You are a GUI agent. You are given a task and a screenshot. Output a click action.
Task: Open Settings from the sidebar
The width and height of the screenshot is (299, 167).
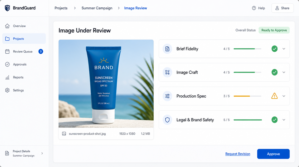pyautogui.click(x=24, y=90)
